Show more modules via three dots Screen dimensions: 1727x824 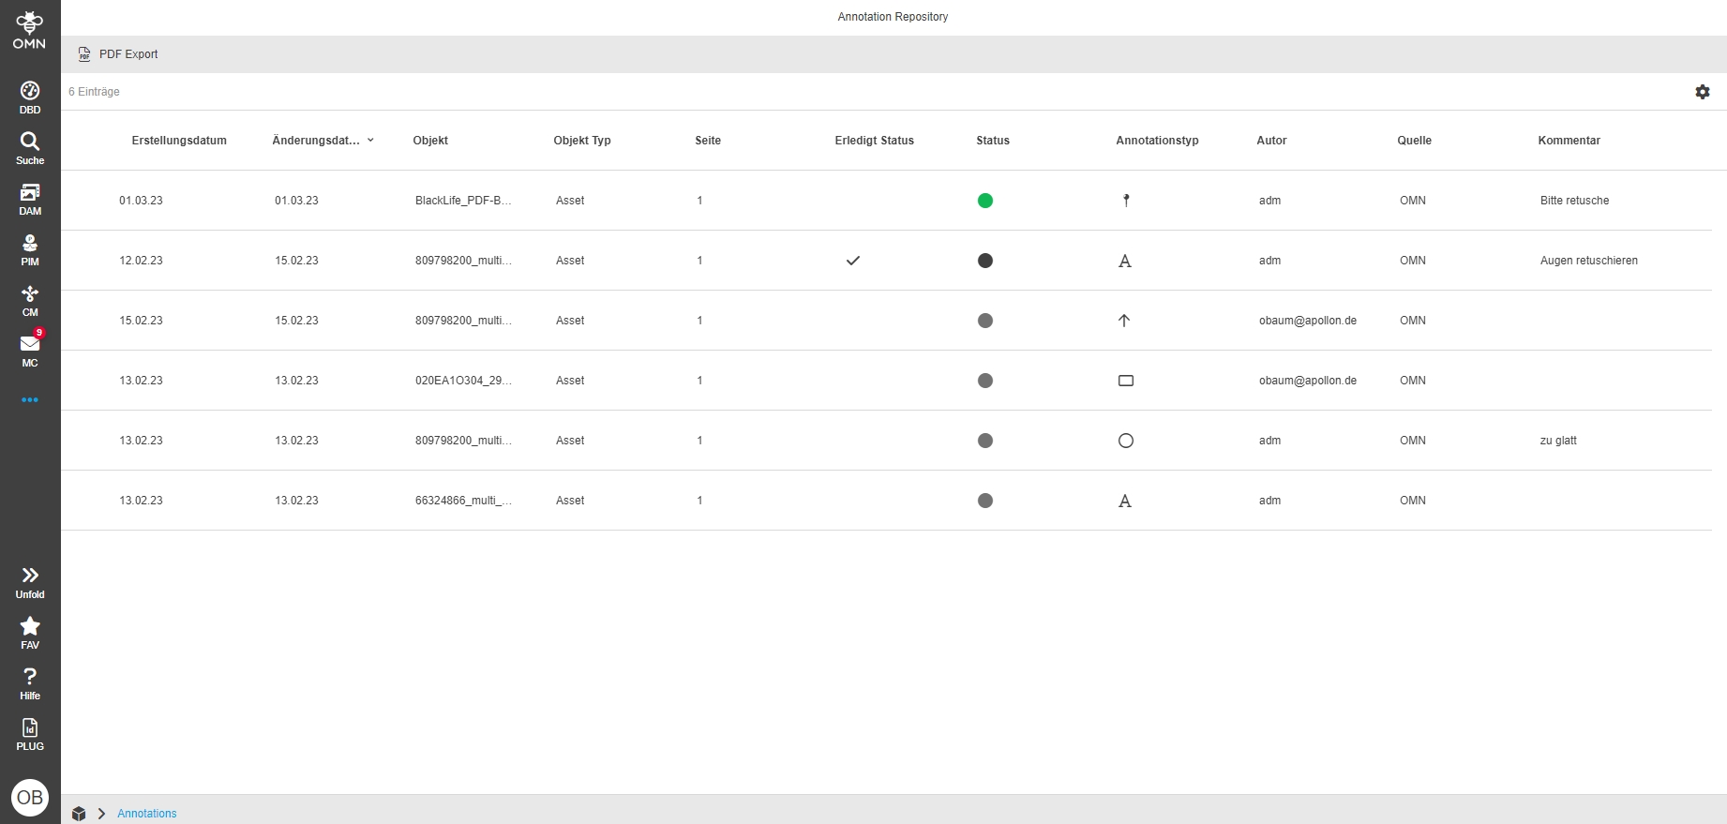(x=30, y=400)
